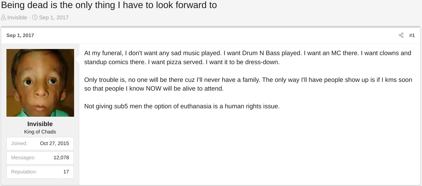Open the #1 post permalink
Viewport: 422px width, 186px height.
[412, 35]
